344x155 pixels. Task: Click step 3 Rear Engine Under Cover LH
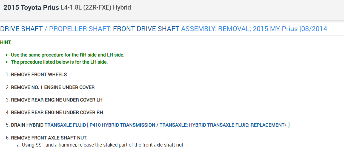56,100
